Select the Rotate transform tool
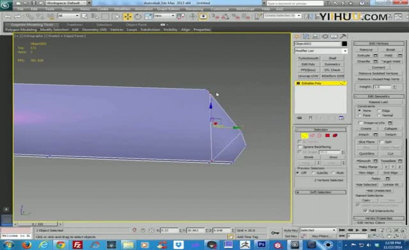This screenshot has height=250, width=409. pyautogui.click(x=138, y=17)
